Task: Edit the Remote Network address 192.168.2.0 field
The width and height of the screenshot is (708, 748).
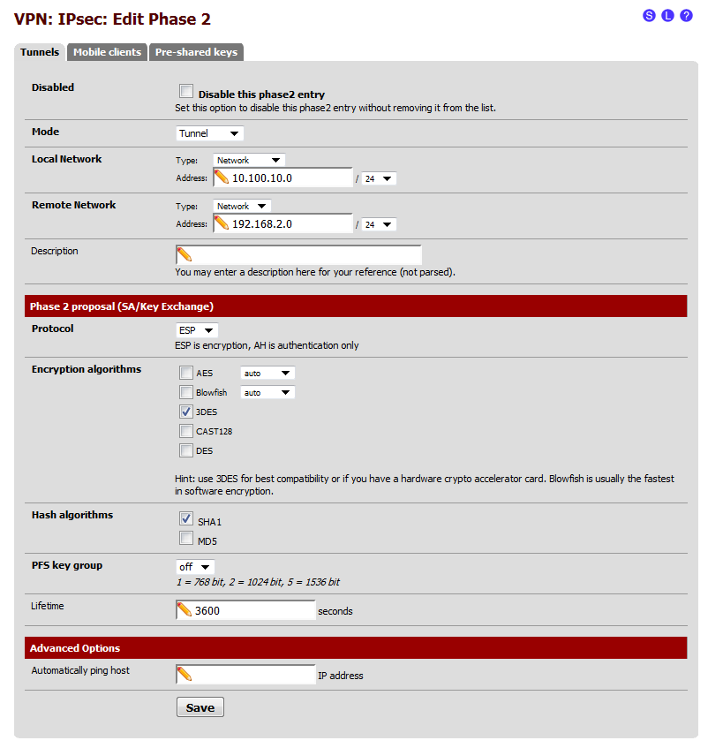Action: click(282, 223)
